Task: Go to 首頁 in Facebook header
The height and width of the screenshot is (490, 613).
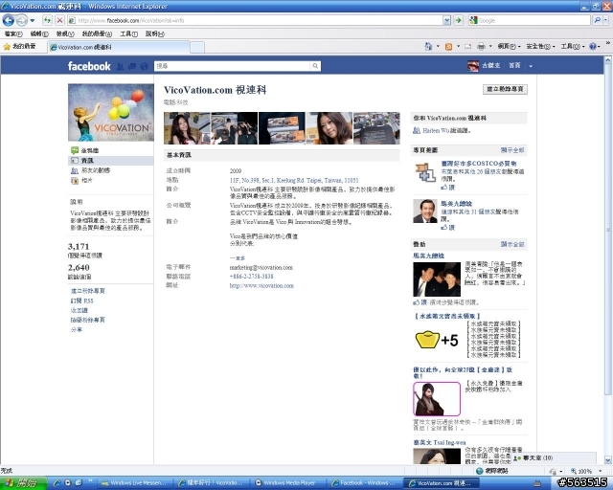Action: 514,66
